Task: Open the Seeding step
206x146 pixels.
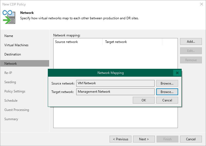Action: [25, 82]
